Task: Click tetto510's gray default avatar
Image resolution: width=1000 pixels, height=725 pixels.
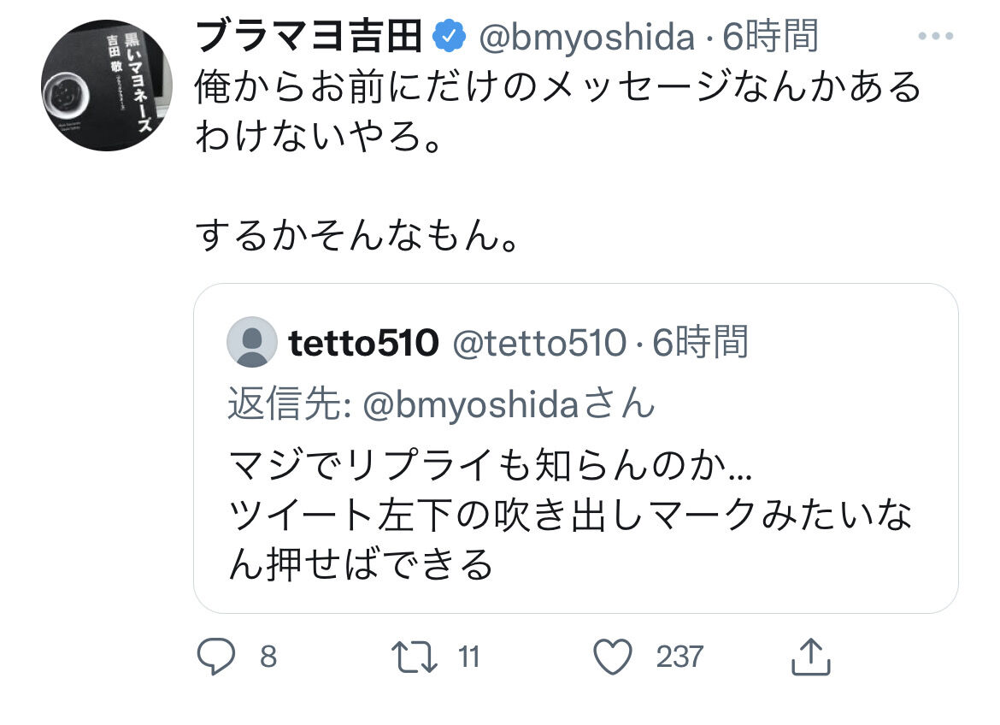Action: coord(251,342)
